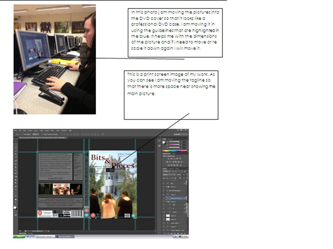This screenshot has width=333, height=249.
Task: Click the foreground color swatch in Color panel
Action: [163, 142]
